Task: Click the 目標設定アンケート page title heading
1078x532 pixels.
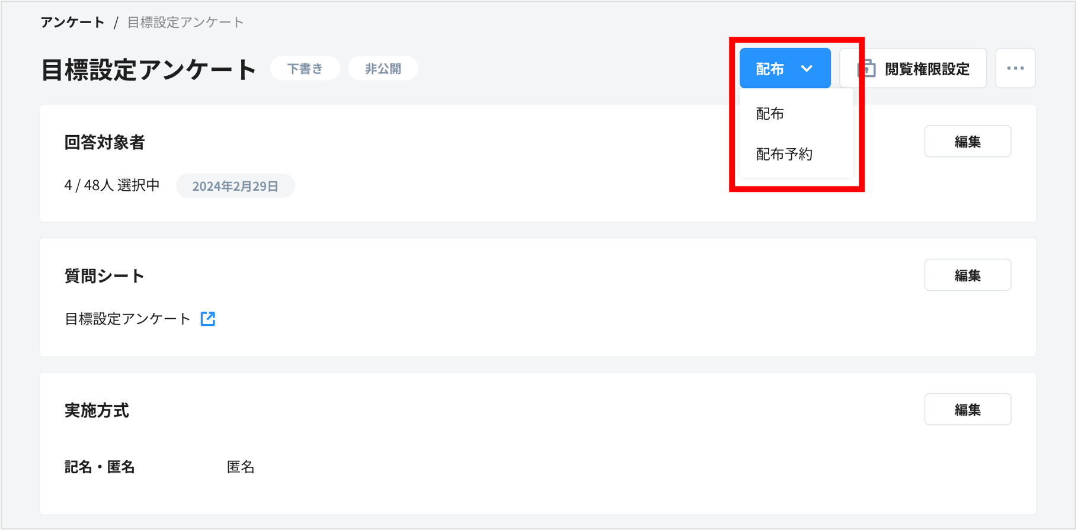Action: click(x=149, y=70)
